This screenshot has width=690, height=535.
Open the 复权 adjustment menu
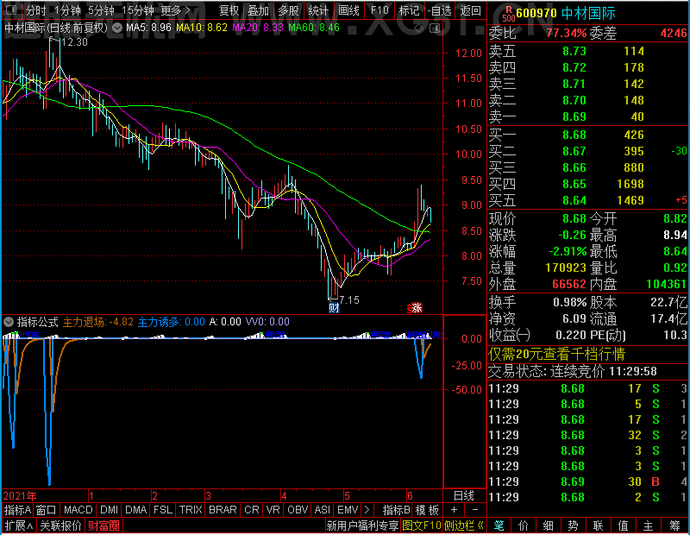(x=229, y=10)
